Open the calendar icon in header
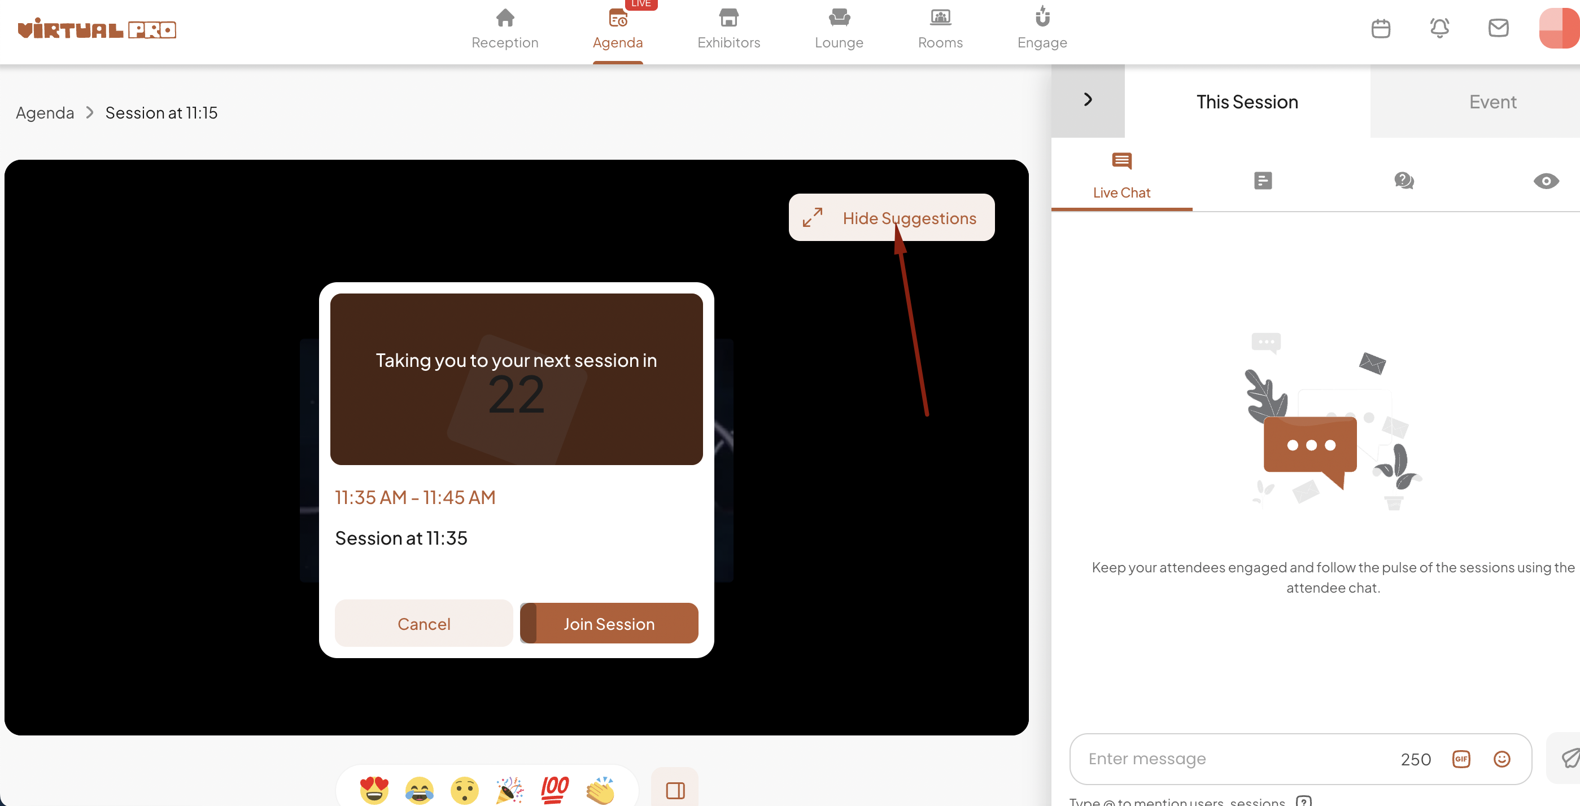Screen dimensions: 1580x806 1381,28
